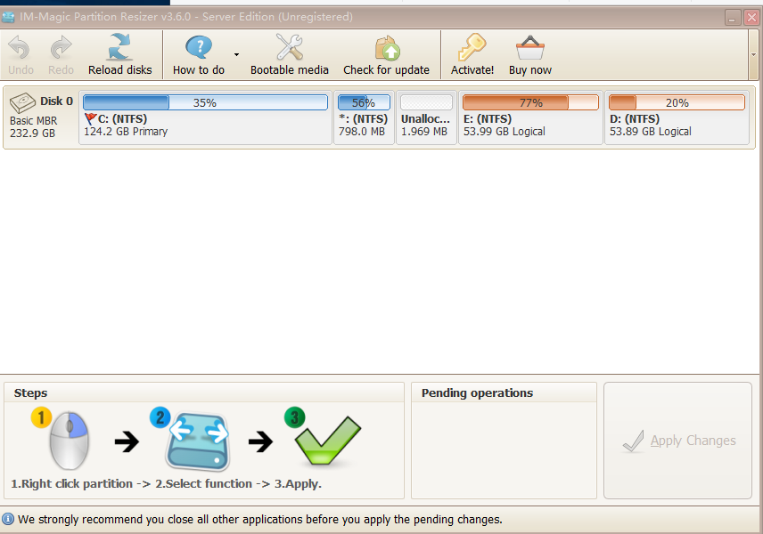Viewport: 763px width, 534px height.
Task: Click the Undo arrow icon
Action: click(20, 48)
